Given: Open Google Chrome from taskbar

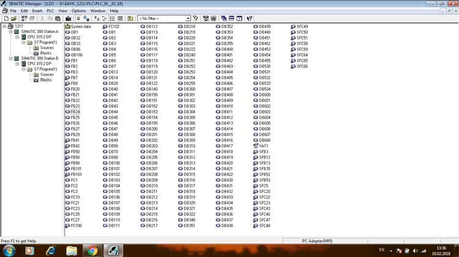Looking at the screenshot, I should (x=92, y=250).
